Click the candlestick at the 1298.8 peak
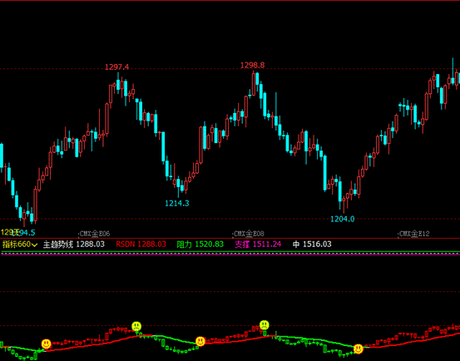The image size is (460, 361). point(253,83)
